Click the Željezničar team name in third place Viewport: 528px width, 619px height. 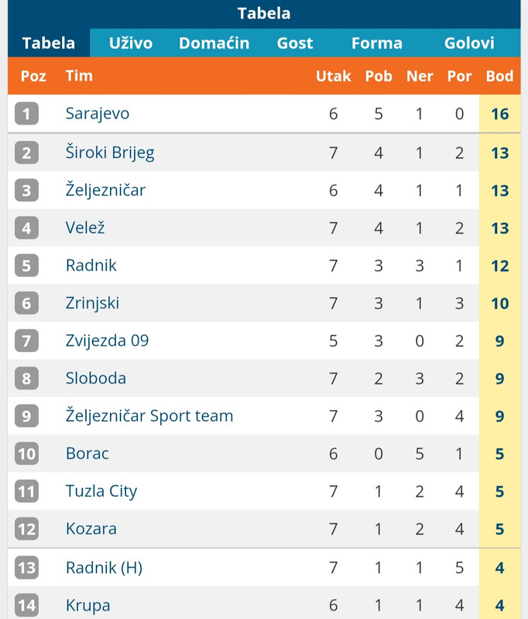105,190
